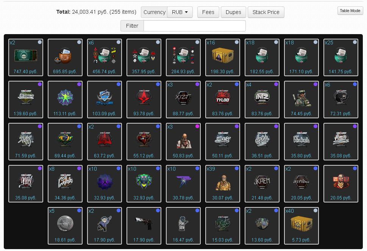Select the AZR signature sticker priced 35.08 руб.

click(341, 141)
